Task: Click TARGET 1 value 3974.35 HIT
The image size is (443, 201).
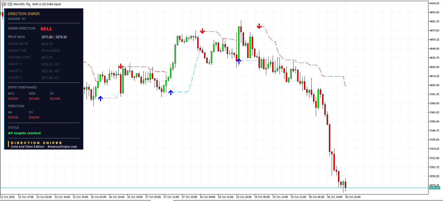Action: [x=51, y=64]
